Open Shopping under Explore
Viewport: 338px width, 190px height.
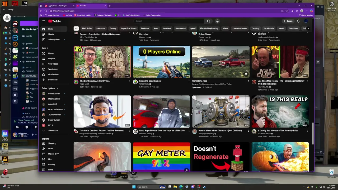click(x=52, y=143)
